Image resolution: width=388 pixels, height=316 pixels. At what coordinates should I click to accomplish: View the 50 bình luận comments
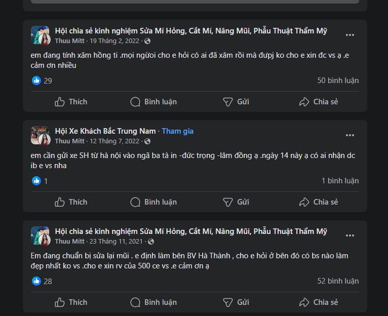tap(338, 81)
